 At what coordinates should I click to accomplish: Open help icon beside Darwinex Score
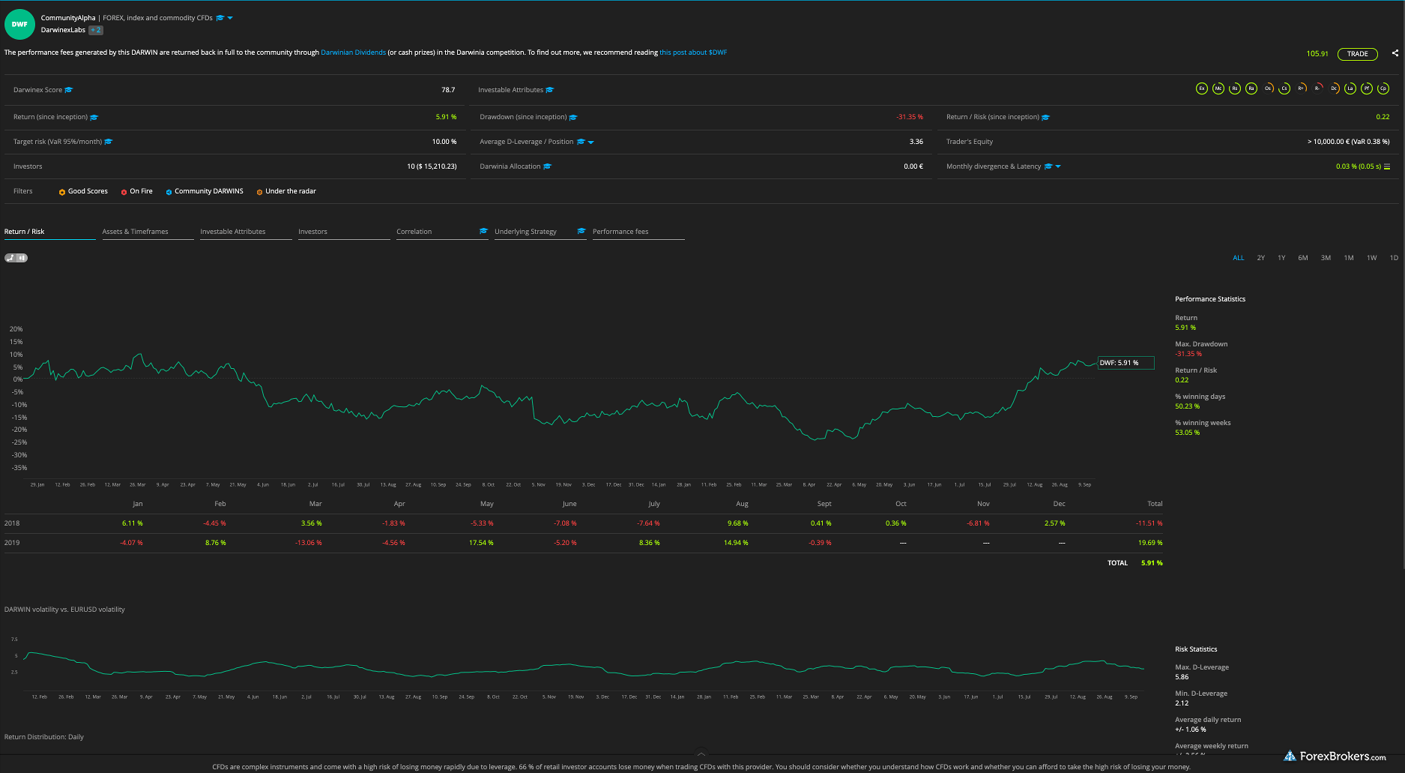click(x=69, y=90)
